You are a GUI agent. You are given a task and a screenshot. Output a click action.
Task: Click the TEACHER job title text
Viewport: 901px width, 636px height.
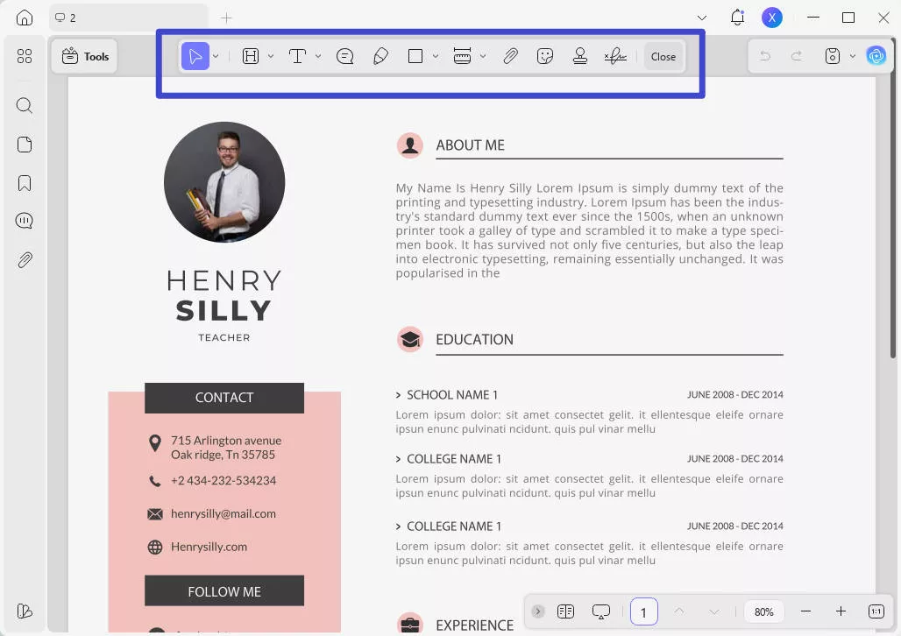224,338
